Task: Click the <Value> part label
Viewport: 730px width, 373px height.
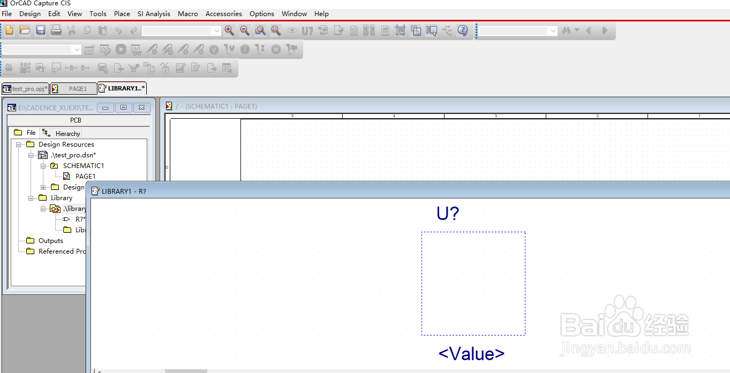Action: point(471,354)
